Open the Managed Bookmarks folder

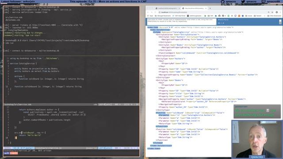pyautogui.click(x=163, y=16)
